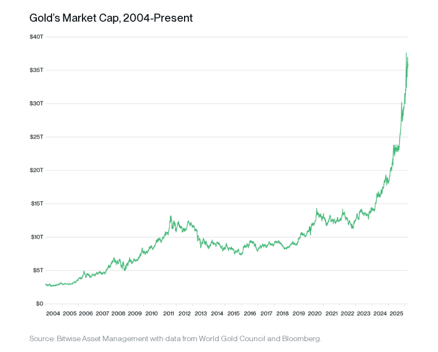
Task: Select the $30T y-axis label
Action: (36, 104)
